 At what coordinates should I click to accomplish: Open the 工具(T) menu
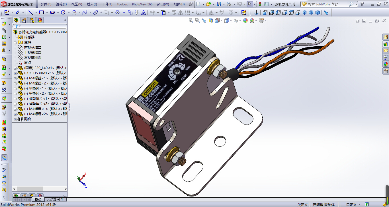tap(107, 4)
